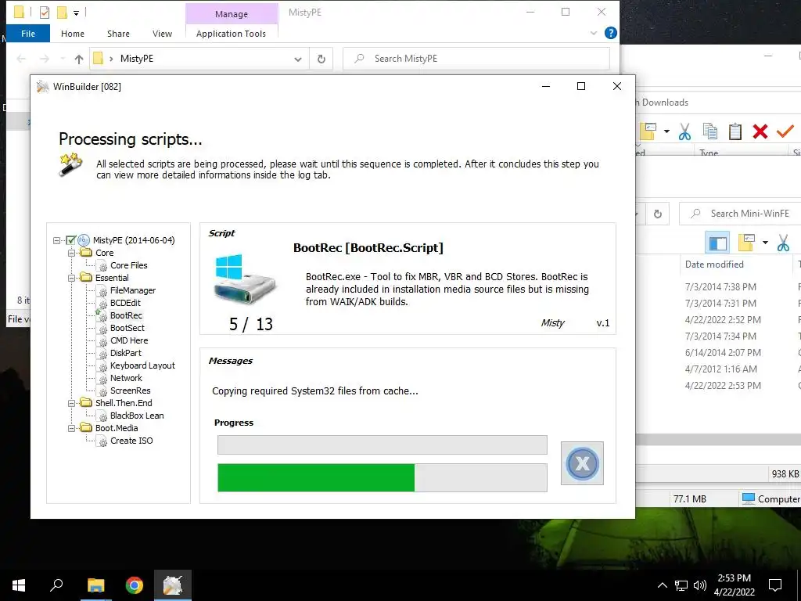Open the taskbar clock and date
801x601 pixels.
[x=734, y=585]
